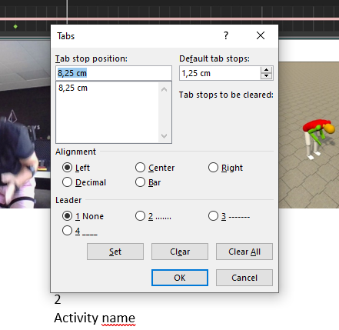Image resolution: width=339 pixels, height=330 pixels.
Task: Increase Default tab stops with up arrow
Action: (x=267, y=70)
